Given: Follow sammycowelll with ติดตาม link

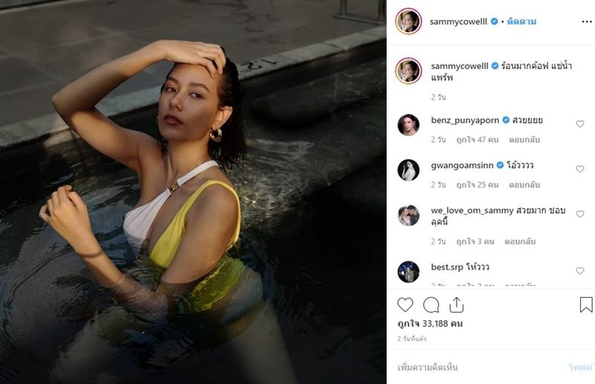Looking at the screenshot, I should tap(522, 22).
